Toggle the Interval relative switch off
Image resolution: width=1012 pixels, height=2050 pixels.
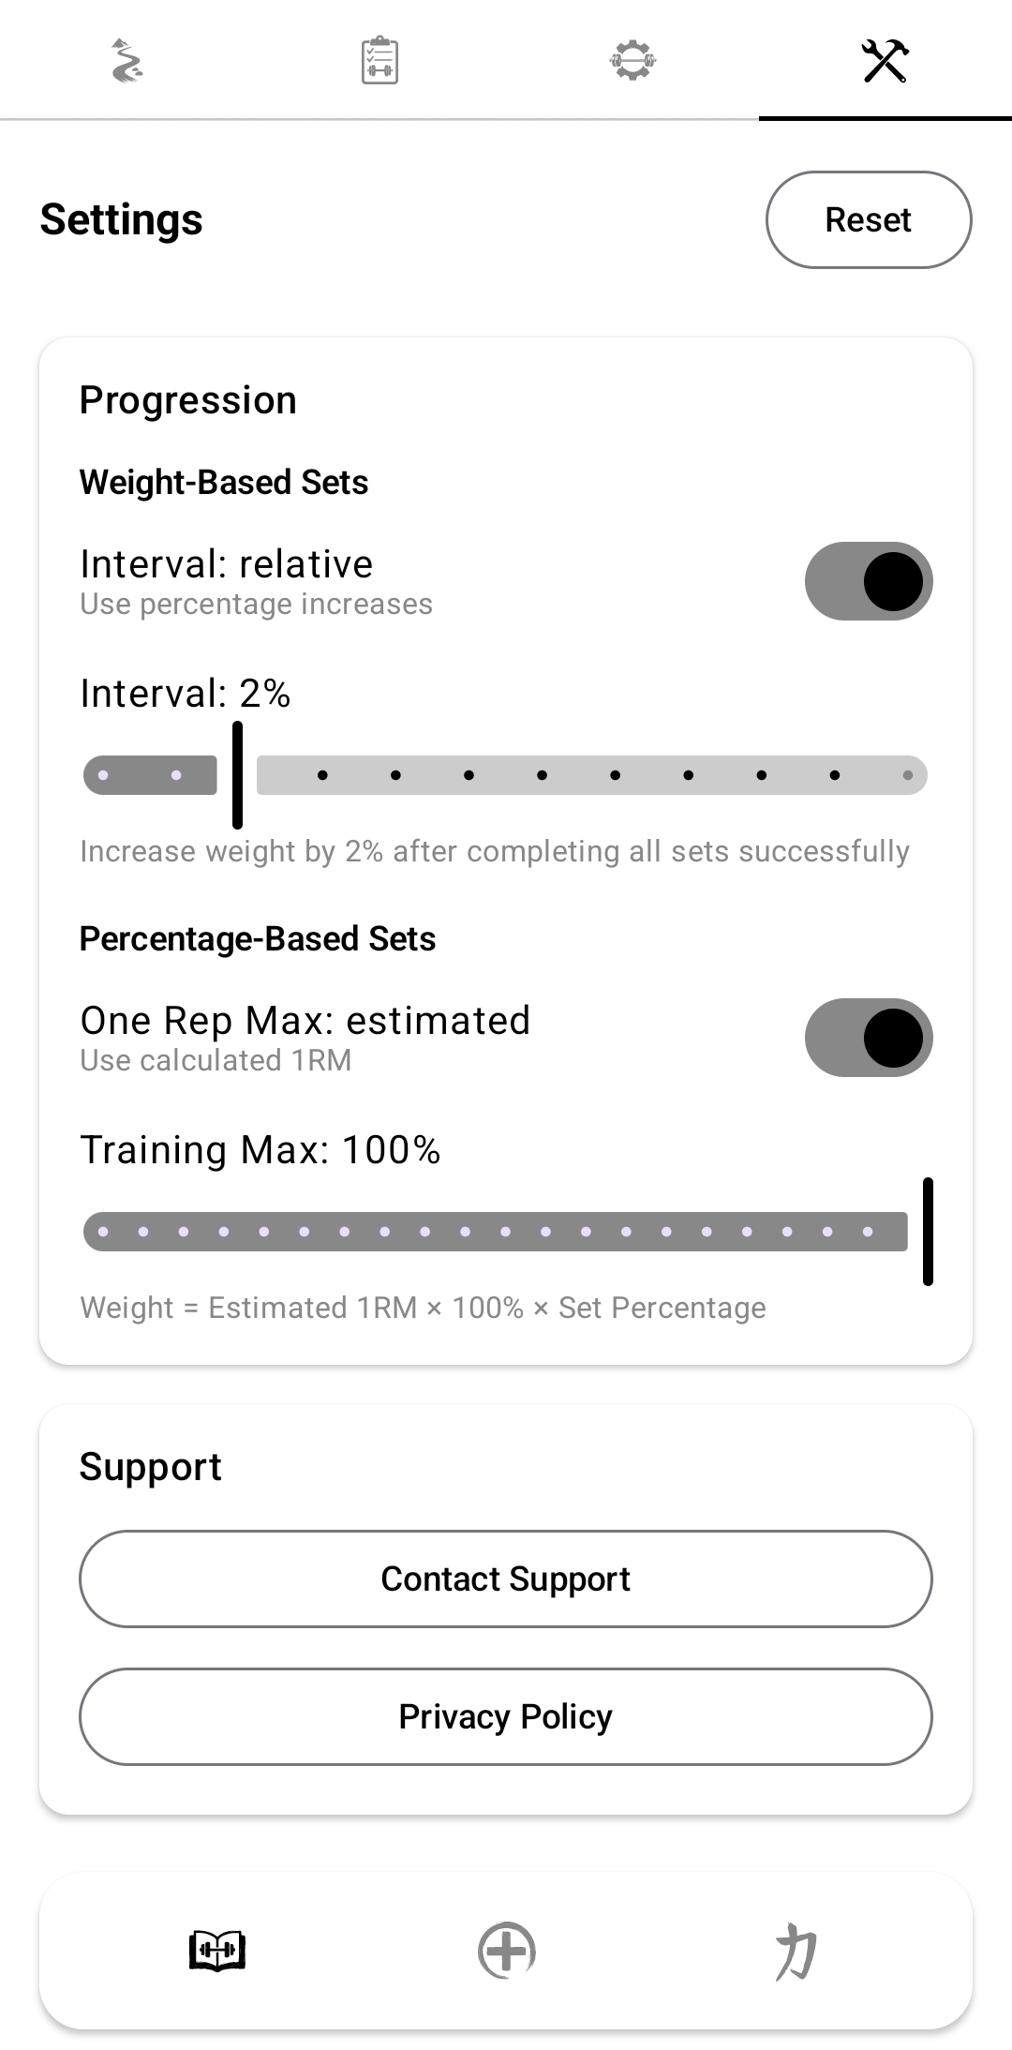[869, 581]
